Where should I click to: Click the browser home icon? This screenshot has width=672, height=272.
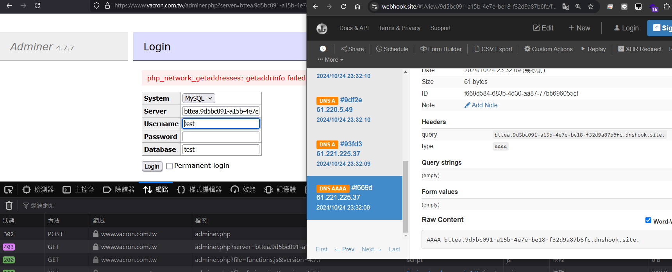(357, 6)
